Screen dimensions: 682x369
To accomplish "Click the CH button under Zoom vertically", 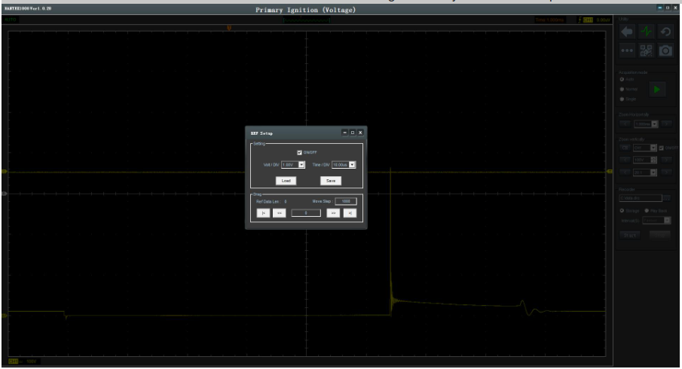I will point(625,148).
